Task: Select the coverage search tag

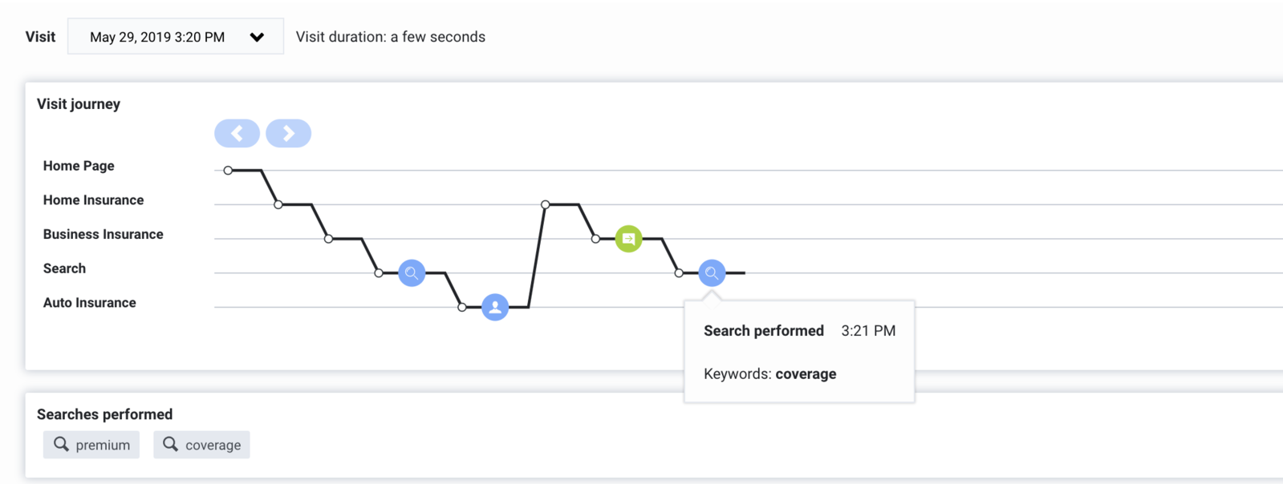Action: [201, 445]
